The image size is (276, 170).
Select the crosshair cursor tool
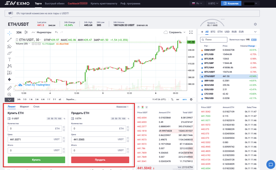[x=10, y=33]
